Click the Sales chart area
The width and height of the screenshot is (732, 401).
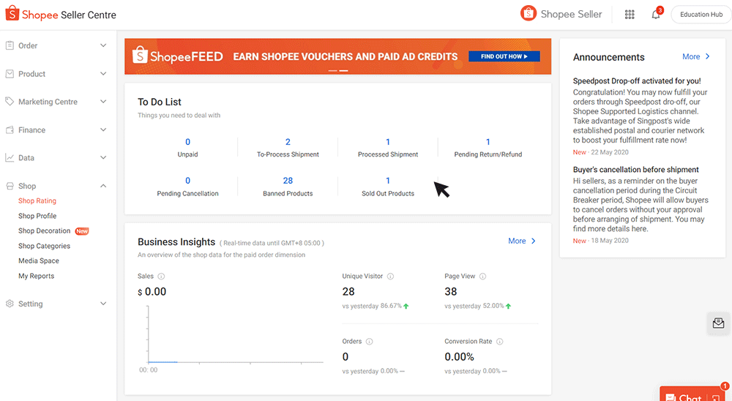[x=234, y=334]
